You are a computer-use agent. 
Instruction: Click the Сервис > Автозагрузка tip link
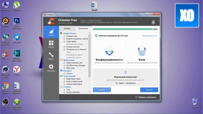click(126, 83)
